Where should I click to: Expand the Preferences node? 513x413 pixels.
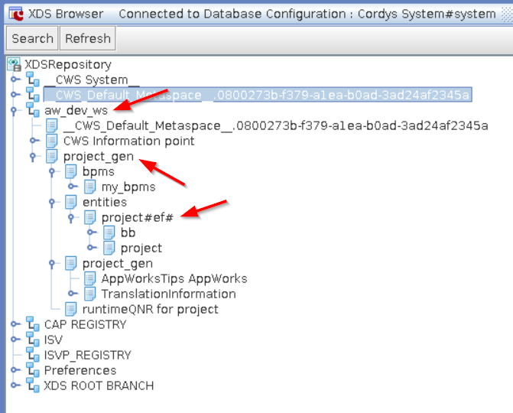[15, 370]
